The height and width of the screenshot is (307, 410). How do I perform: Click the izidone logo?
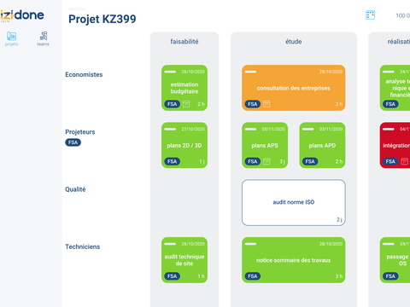[x=22, y=15]
